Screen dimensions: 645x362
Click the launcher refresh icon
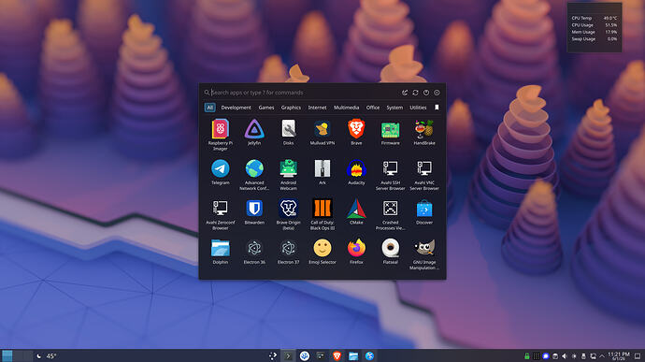(x=415, y=93)
